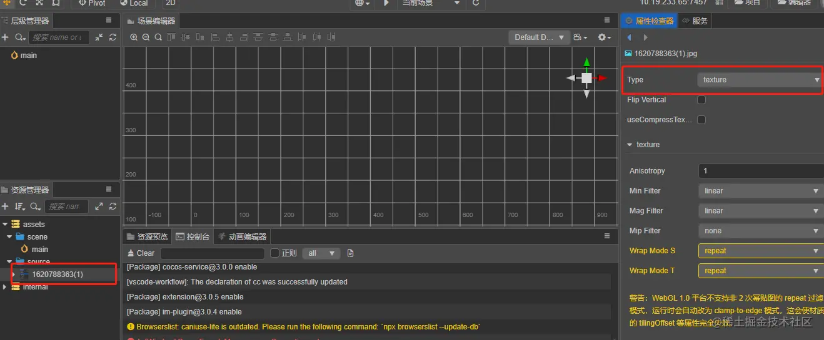
Task: Select main scene under scene folder
Action: click(40, 250)
